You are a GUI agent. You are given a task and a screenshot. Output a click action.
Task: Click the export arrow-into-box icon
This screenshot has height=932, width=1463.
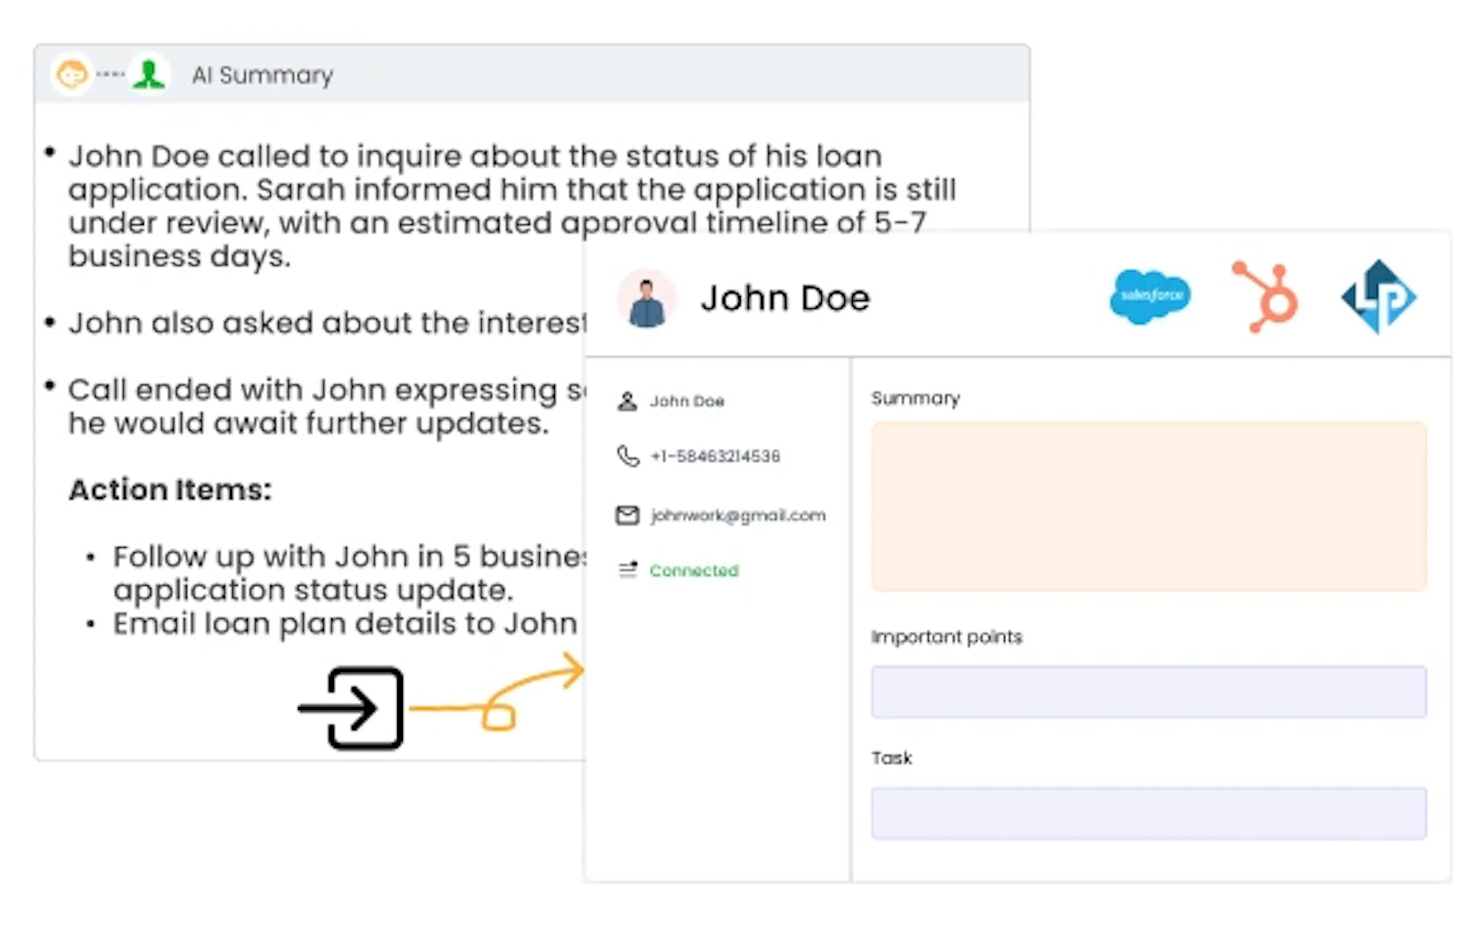(351, 708)
